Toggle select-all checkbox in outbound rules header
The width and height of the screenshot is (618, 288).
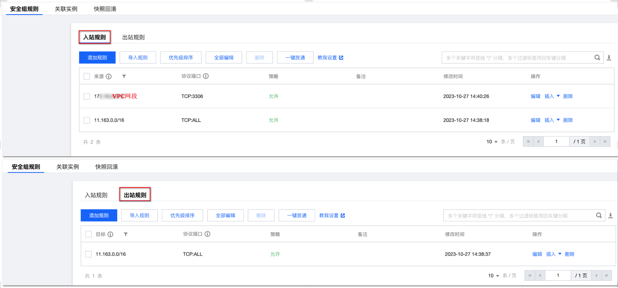click(x=88, y=234)
